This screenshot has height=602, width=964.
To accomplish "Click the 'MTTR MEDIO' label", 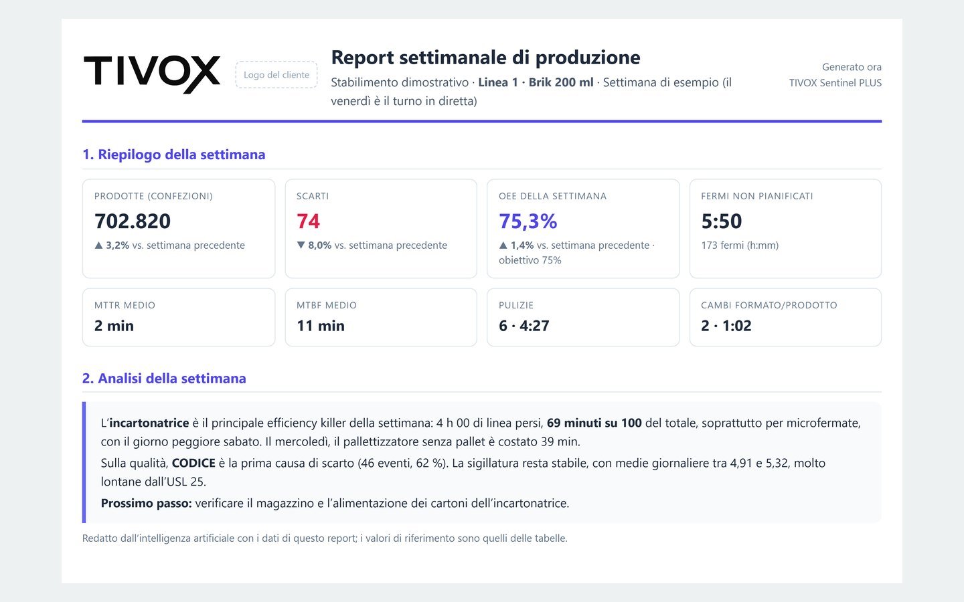I will [125, 305].
